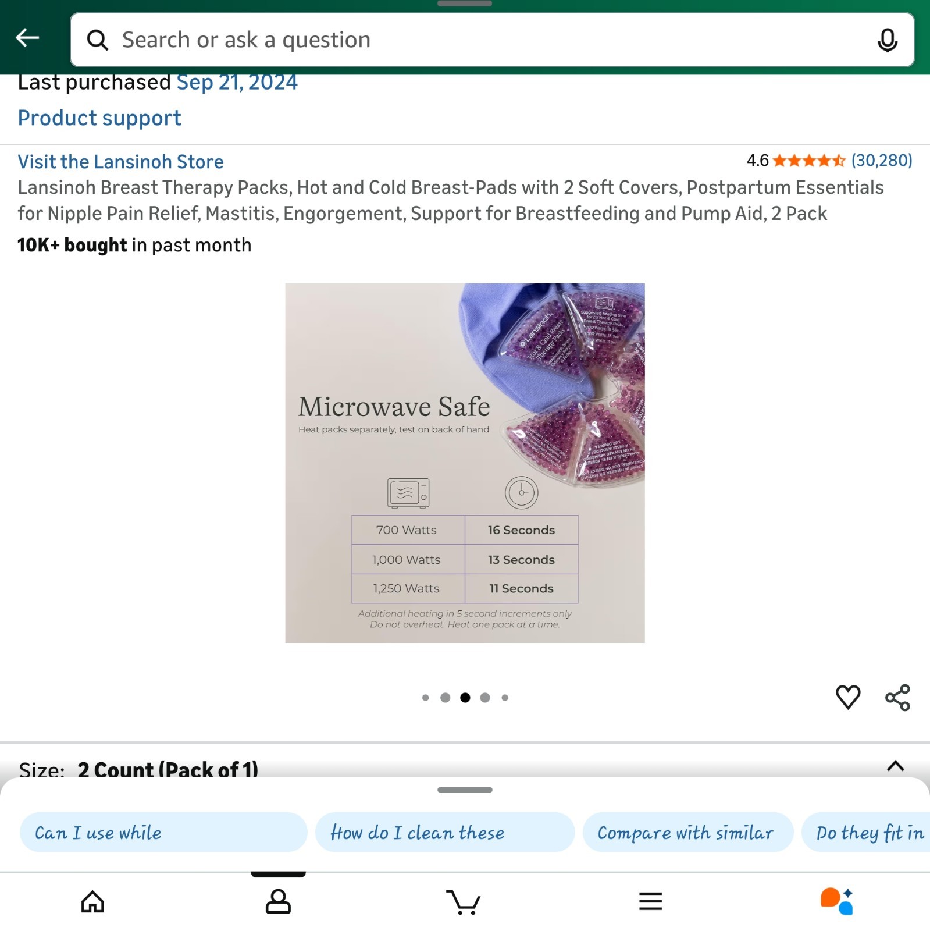Open the Home tab in bottom bar
This screenshot has height=931, width=930.
pyautogui.click(x=92, y=902)
